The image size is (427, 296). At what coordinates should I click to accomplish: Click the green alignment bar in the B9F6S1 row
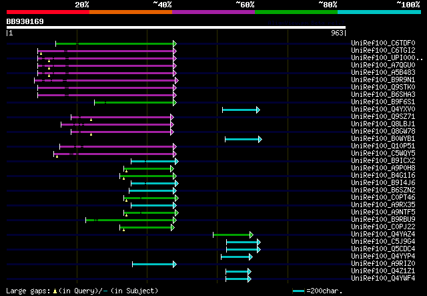click(x=135, y=103)
